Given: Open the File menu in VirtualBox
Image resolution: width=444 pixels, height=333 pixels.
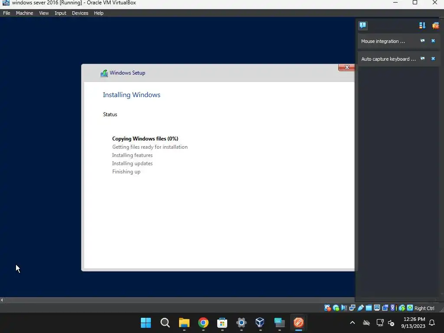Looking at the screenshot, I should pos(7,13).
